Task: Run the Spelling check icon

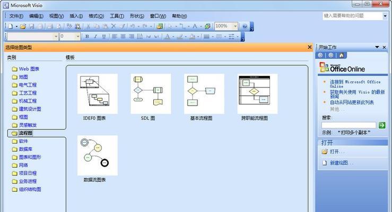Action: pos(69,26)
